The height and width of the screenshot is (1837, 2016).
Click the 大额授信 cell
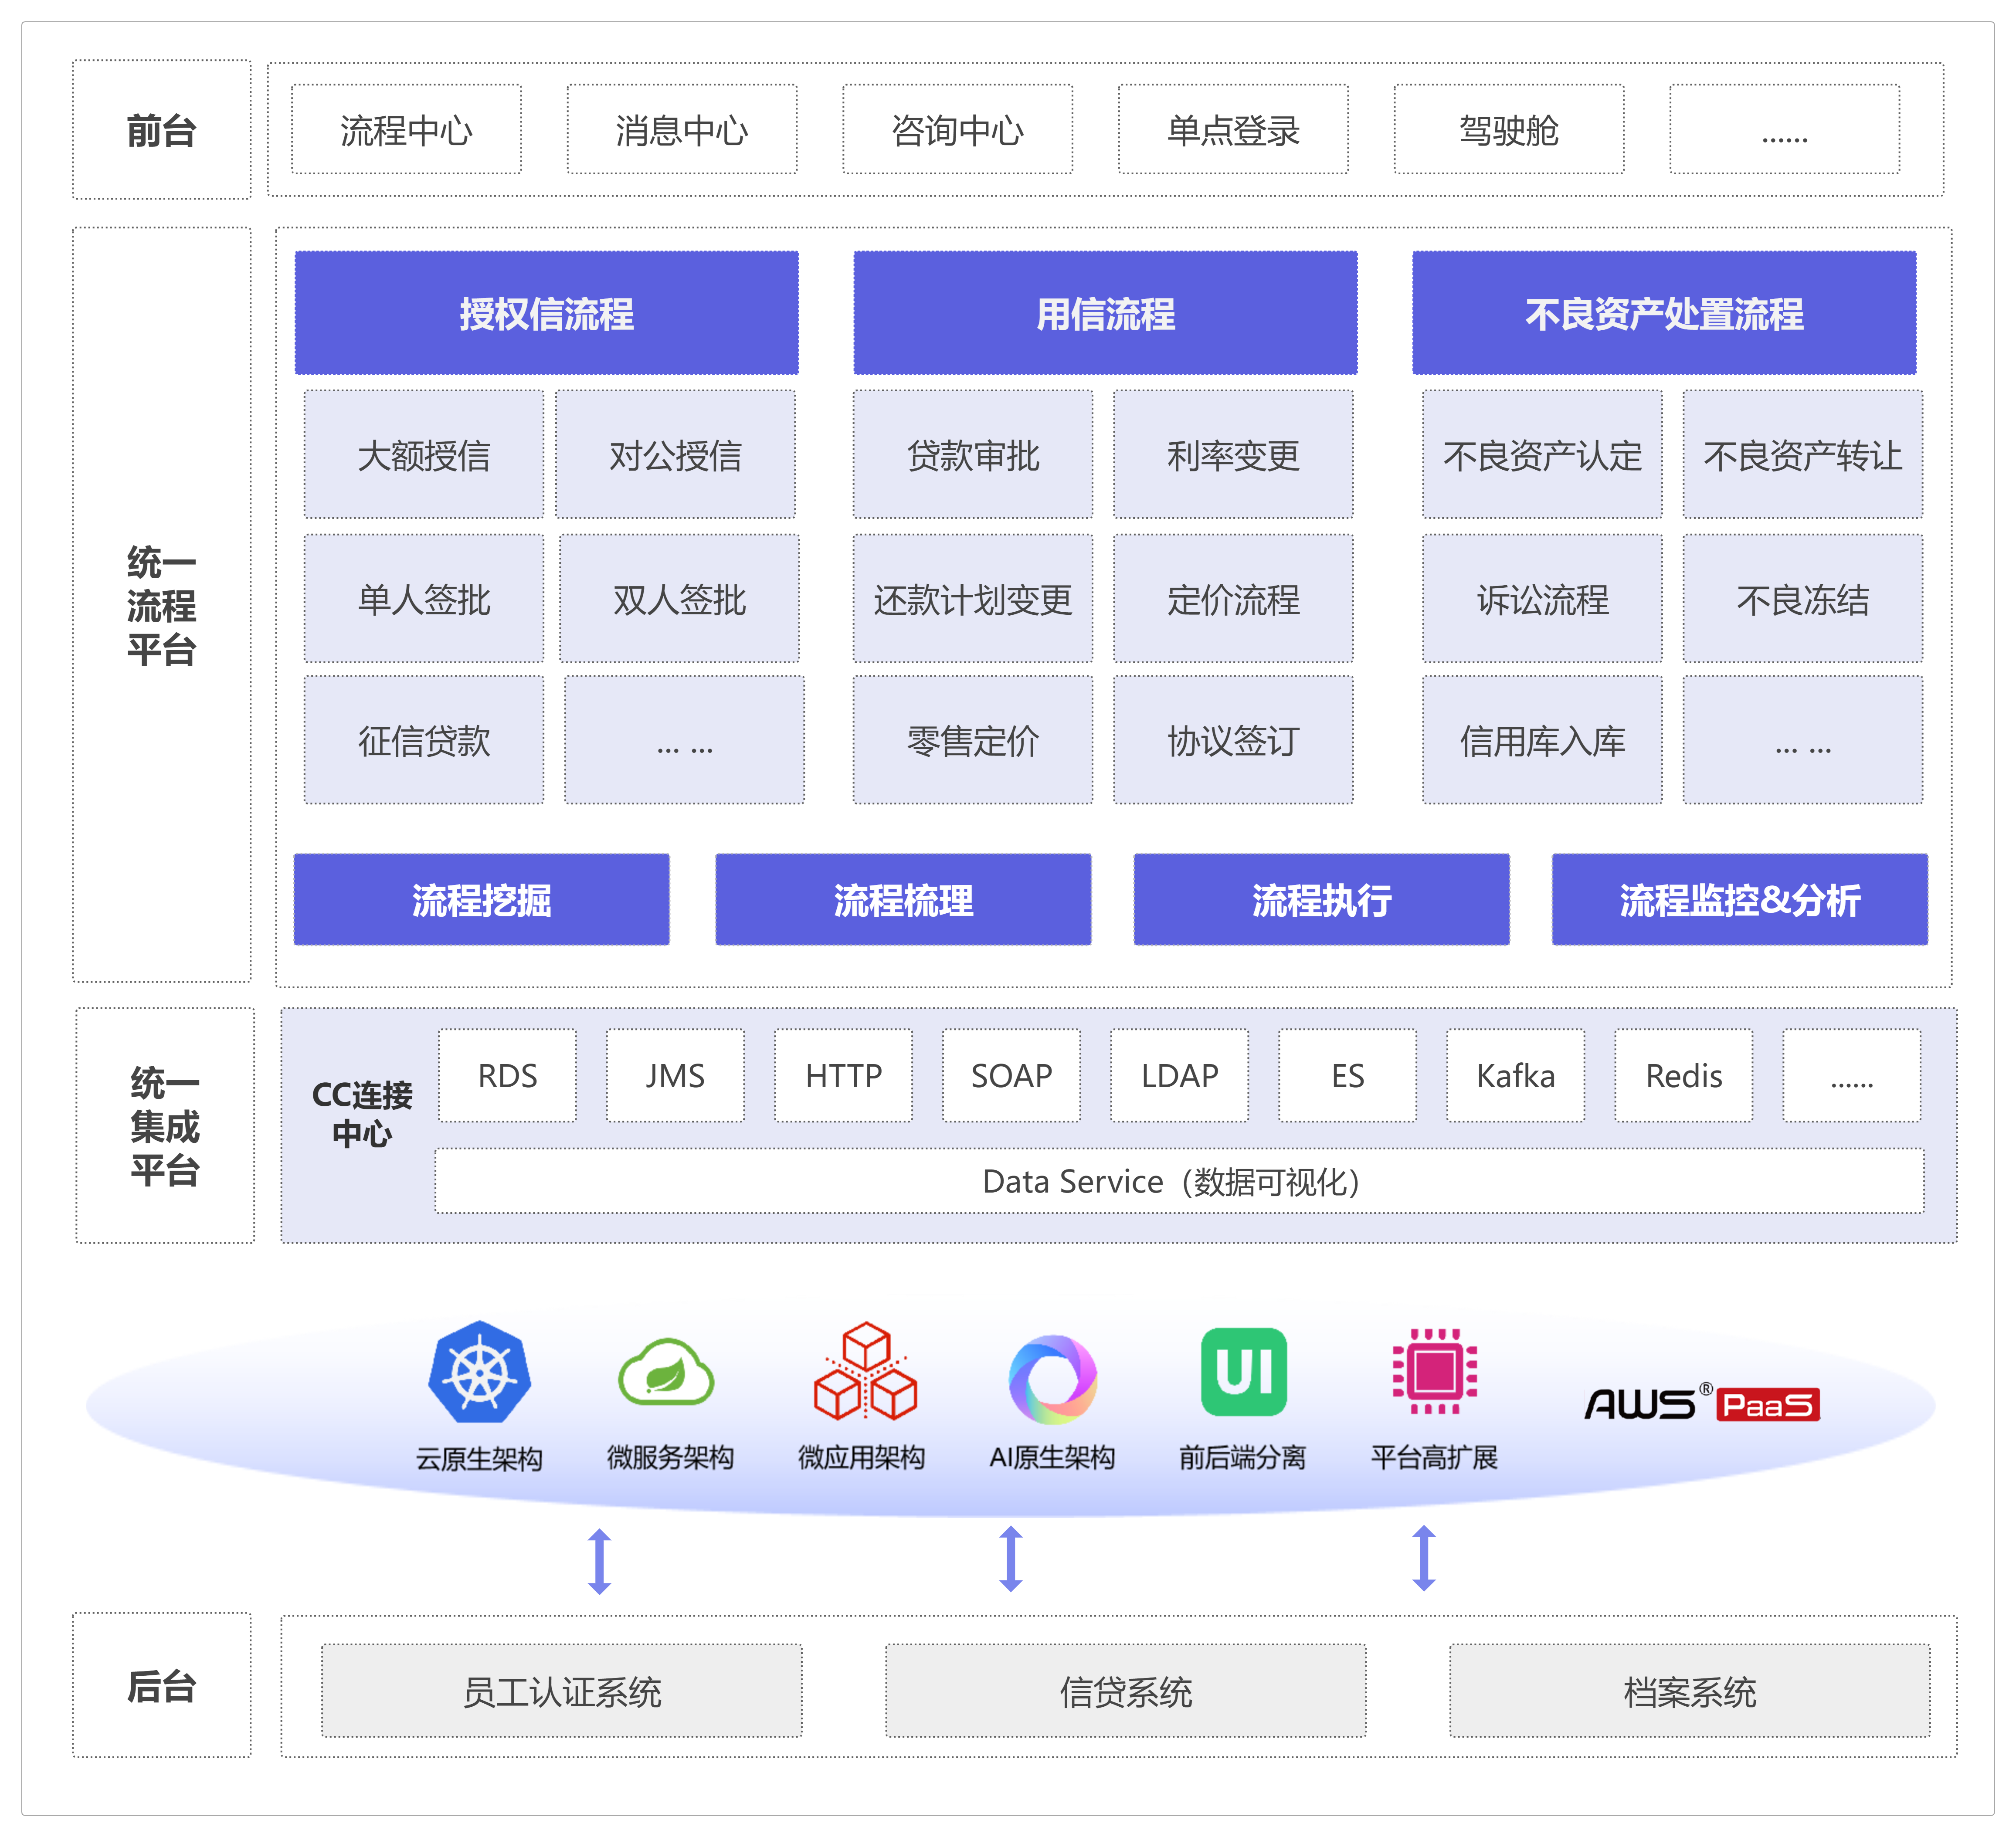tap(424, 455)
